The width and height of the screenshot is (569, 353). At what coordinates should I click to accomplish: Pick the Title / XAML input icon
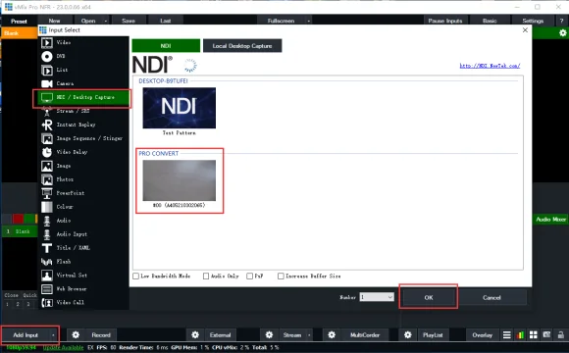point(47,248)
